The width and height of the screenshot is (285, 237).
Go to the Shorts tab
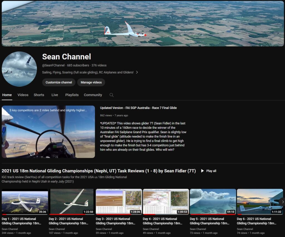click(39, 95)
